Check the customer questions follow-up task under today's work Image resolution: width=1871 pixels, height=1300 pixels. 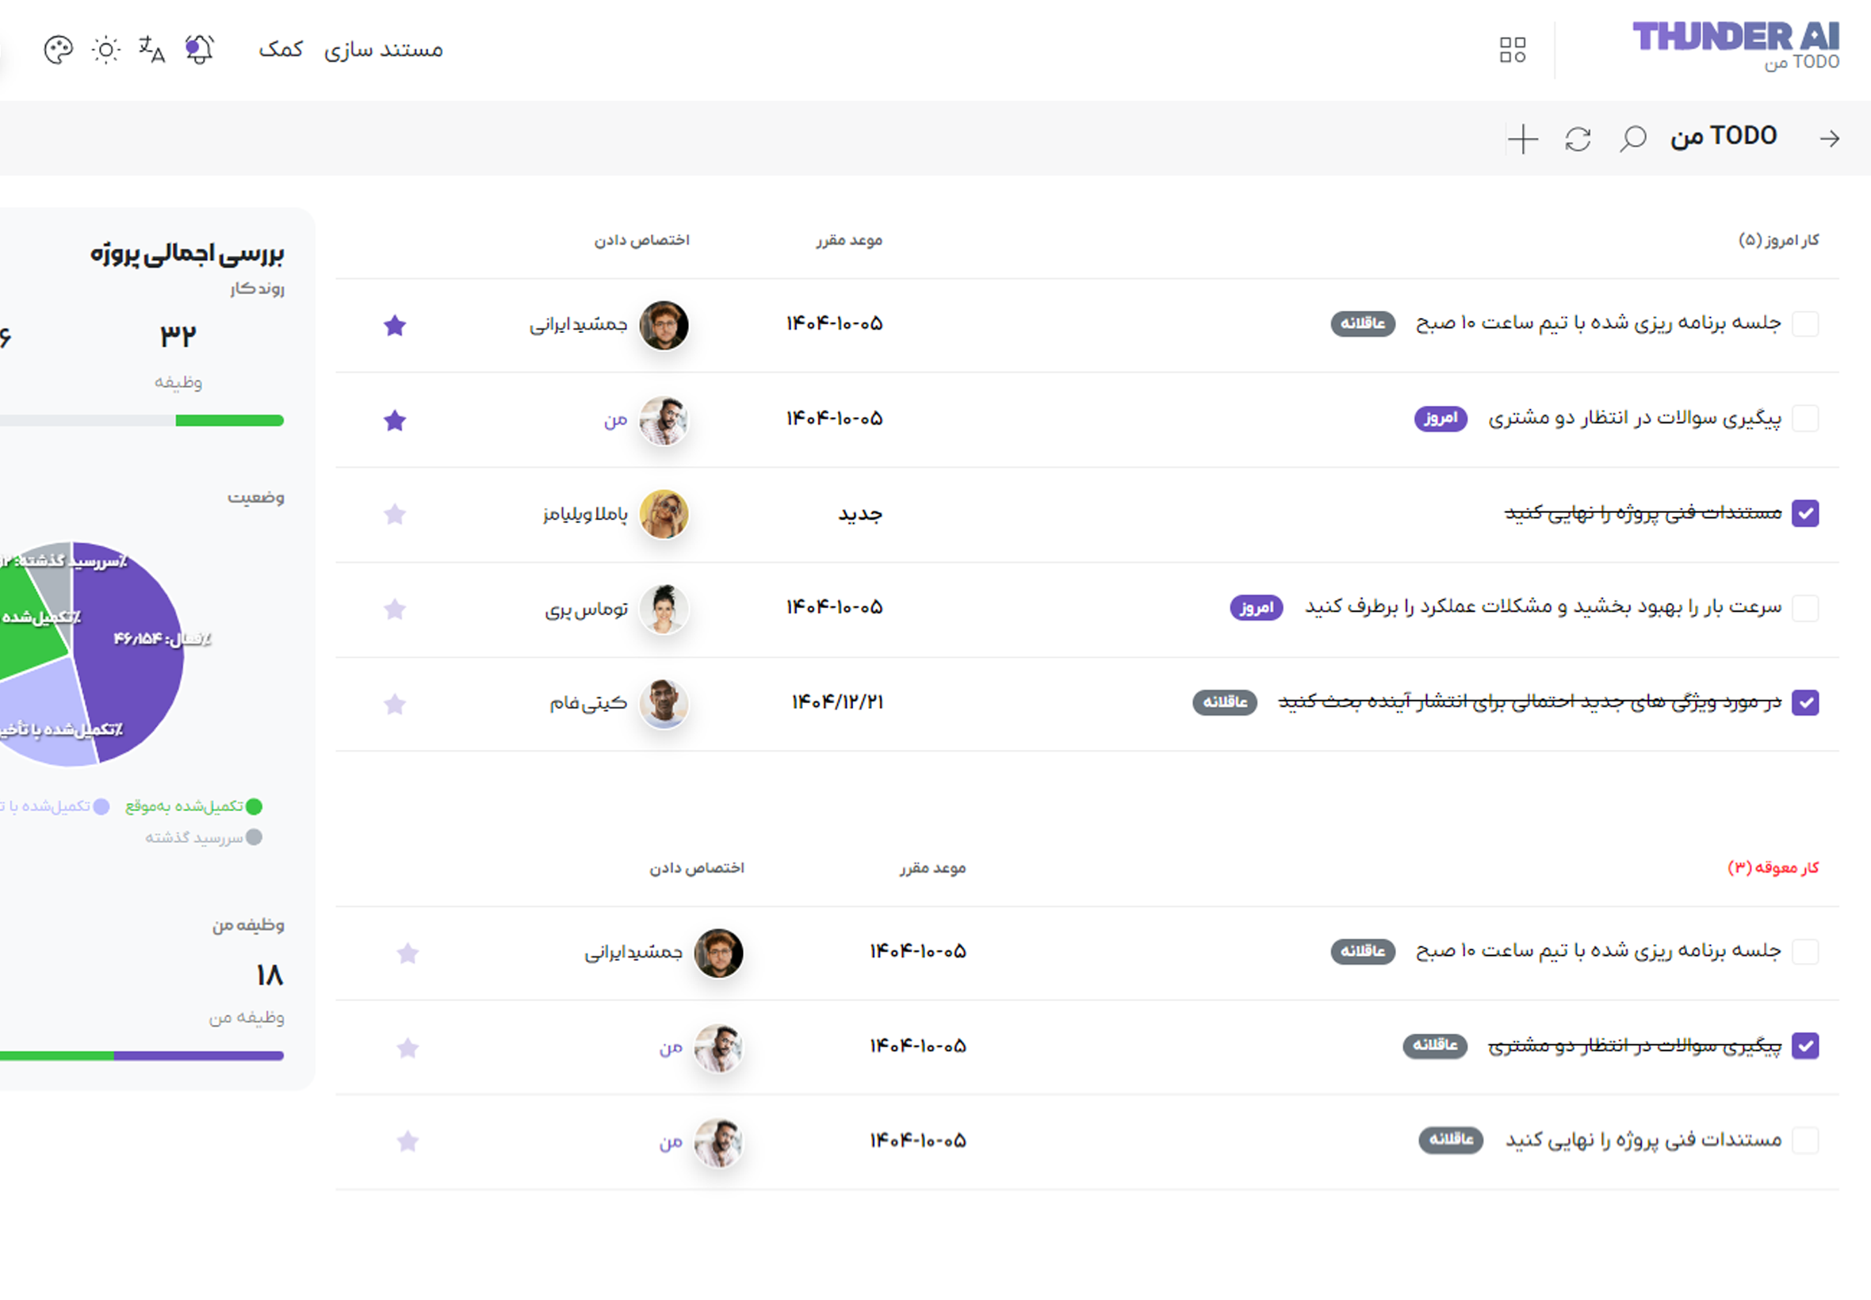(1805, 419)
